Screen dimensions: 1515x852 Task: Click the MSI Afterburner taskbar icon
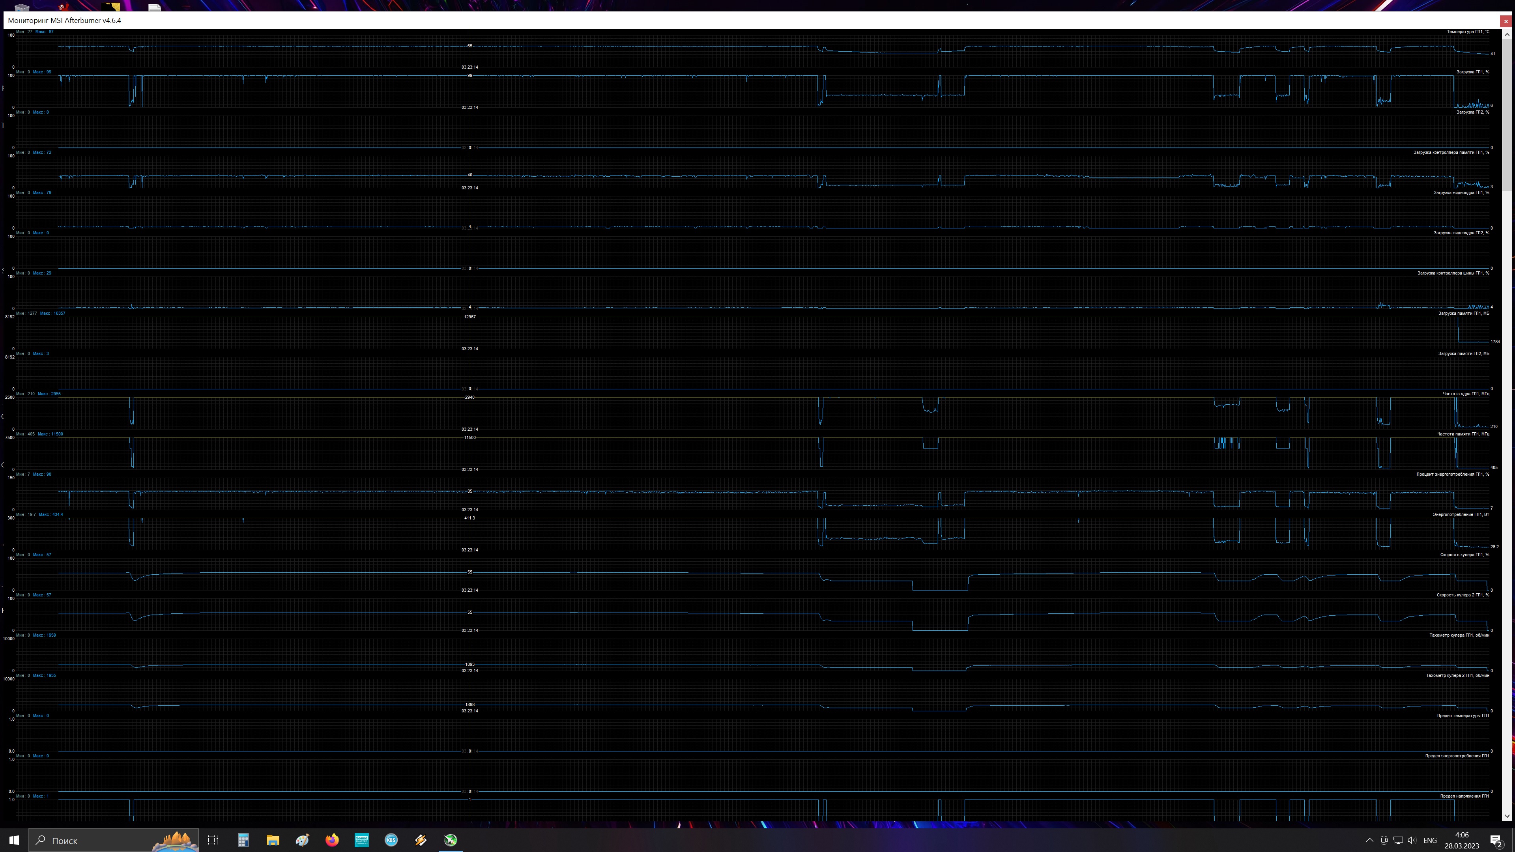(450, 840)
